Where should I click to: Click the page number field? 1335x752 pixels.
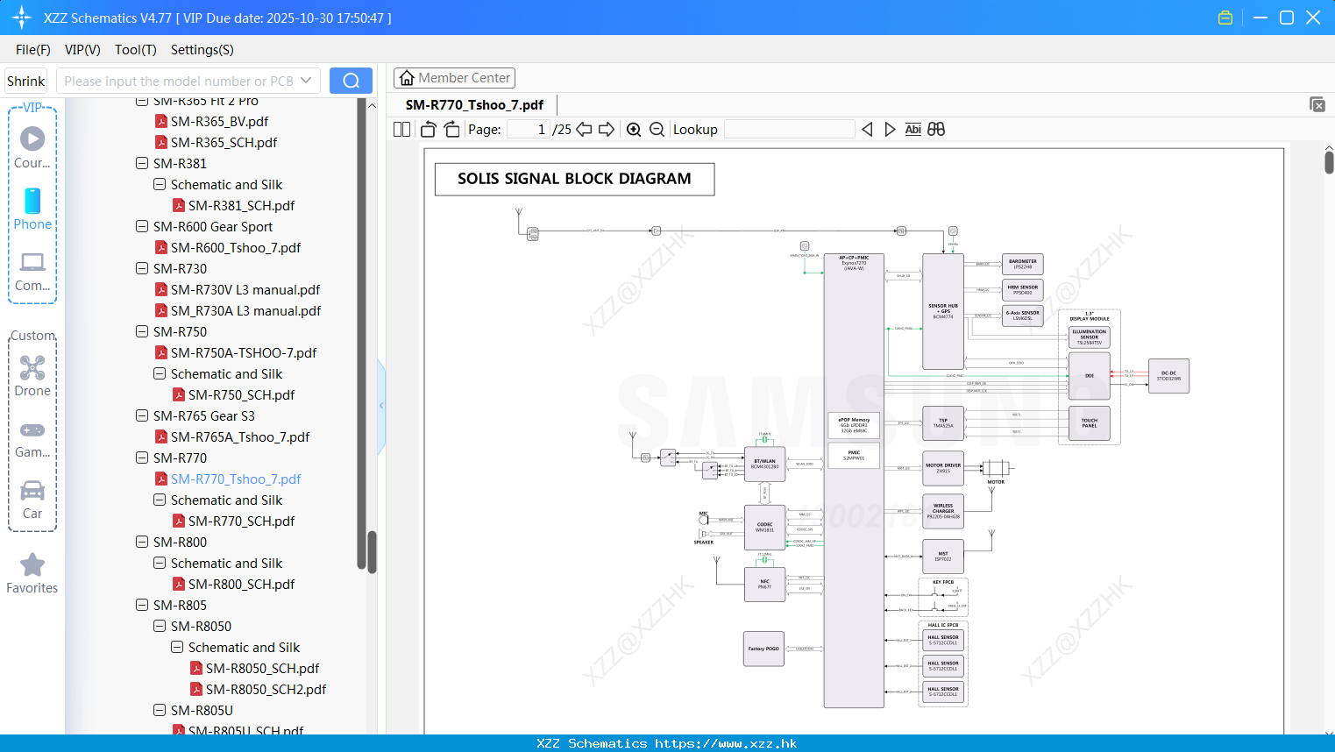click(528, 130)
